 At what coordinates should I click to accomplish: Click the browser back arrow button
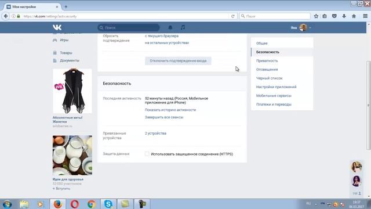point(6,16)
